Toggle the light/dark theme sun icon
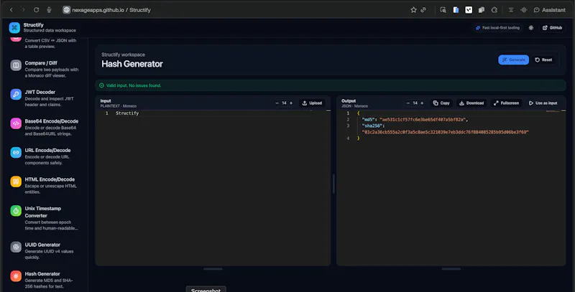 530,28
